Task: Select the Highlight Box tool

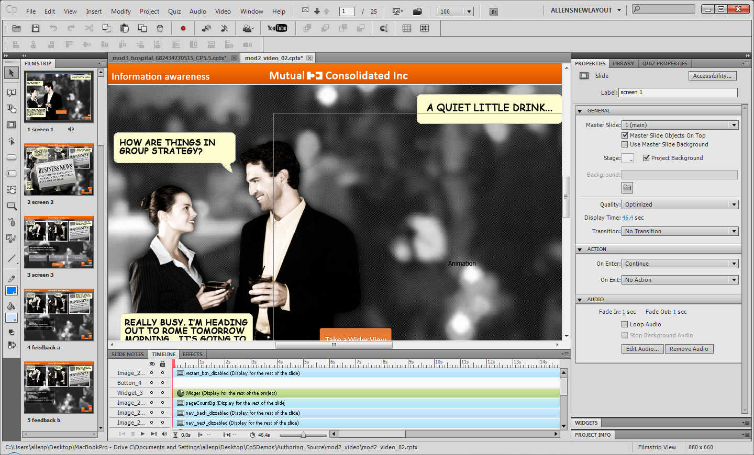Action: click(x=11, y=125)
